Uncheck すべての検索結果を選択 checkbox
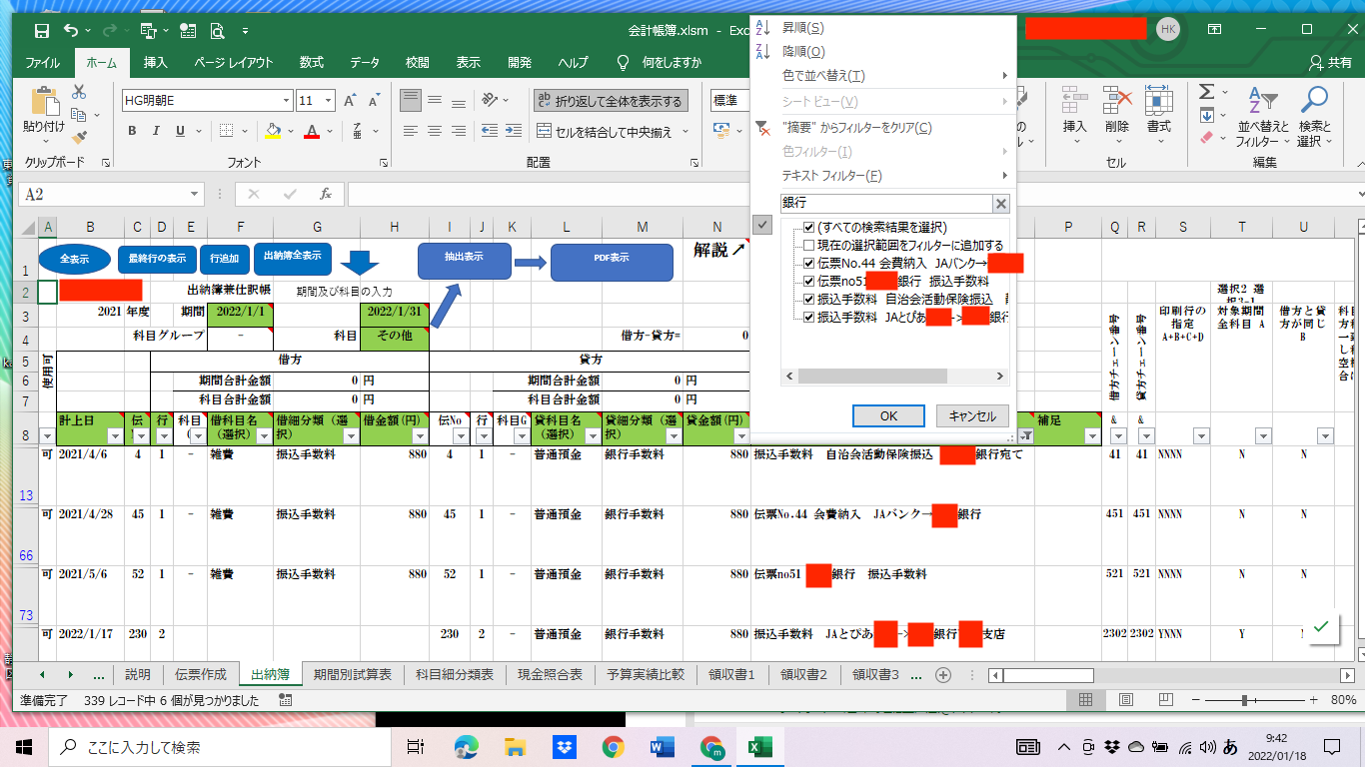This screenshot has height=767, width=1365. click(809, 228)
